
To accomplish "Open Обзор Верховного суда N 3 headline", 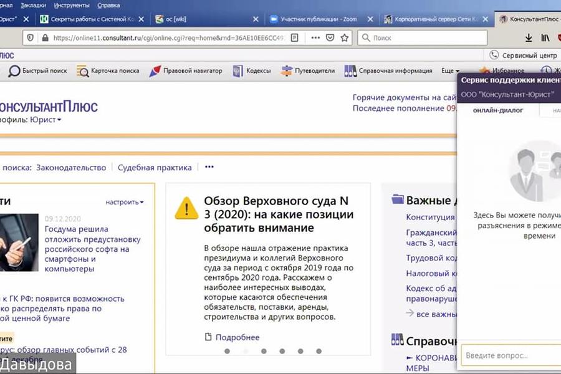I will (x=279, y=214).
